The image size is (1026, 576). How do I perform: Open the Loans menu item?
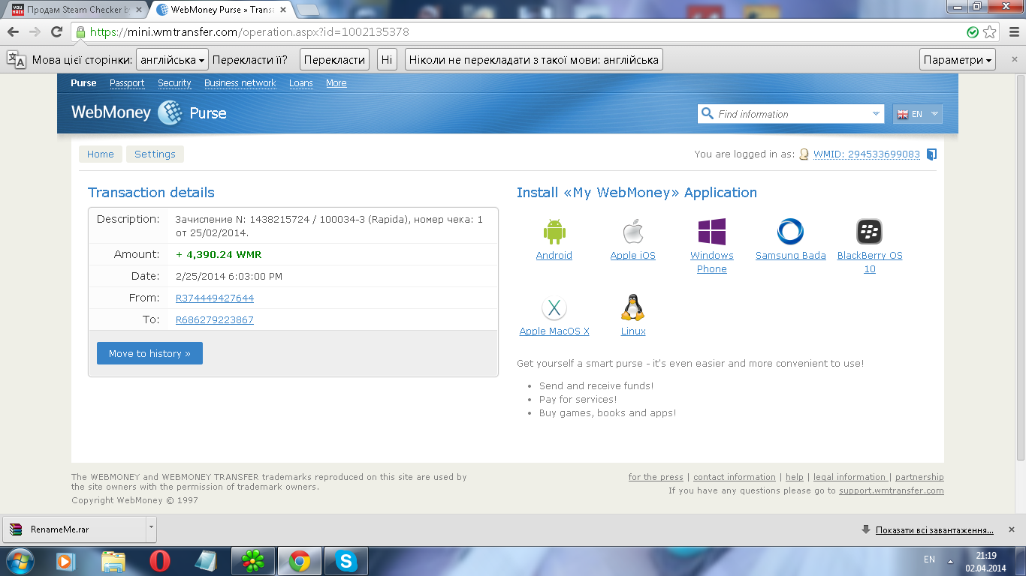tap(301, 83)
